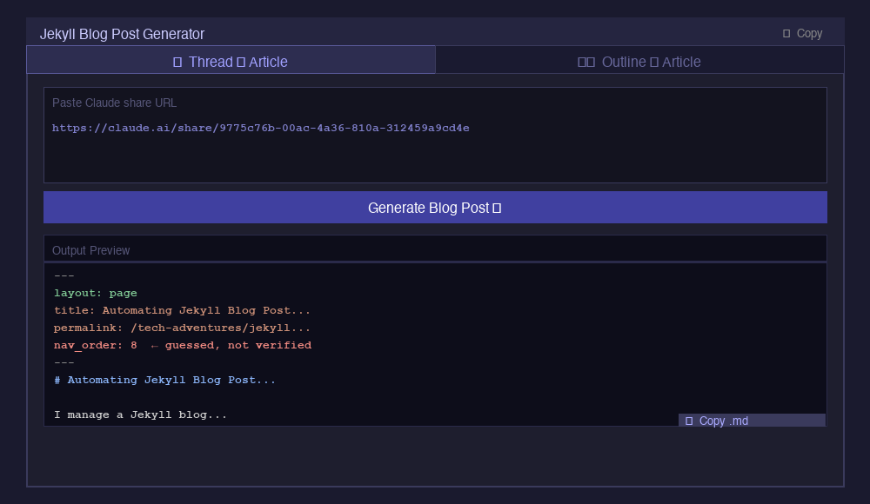Click the thread icon in the Thread tab
Screen dimensions: 870x504
pos(177,62)
